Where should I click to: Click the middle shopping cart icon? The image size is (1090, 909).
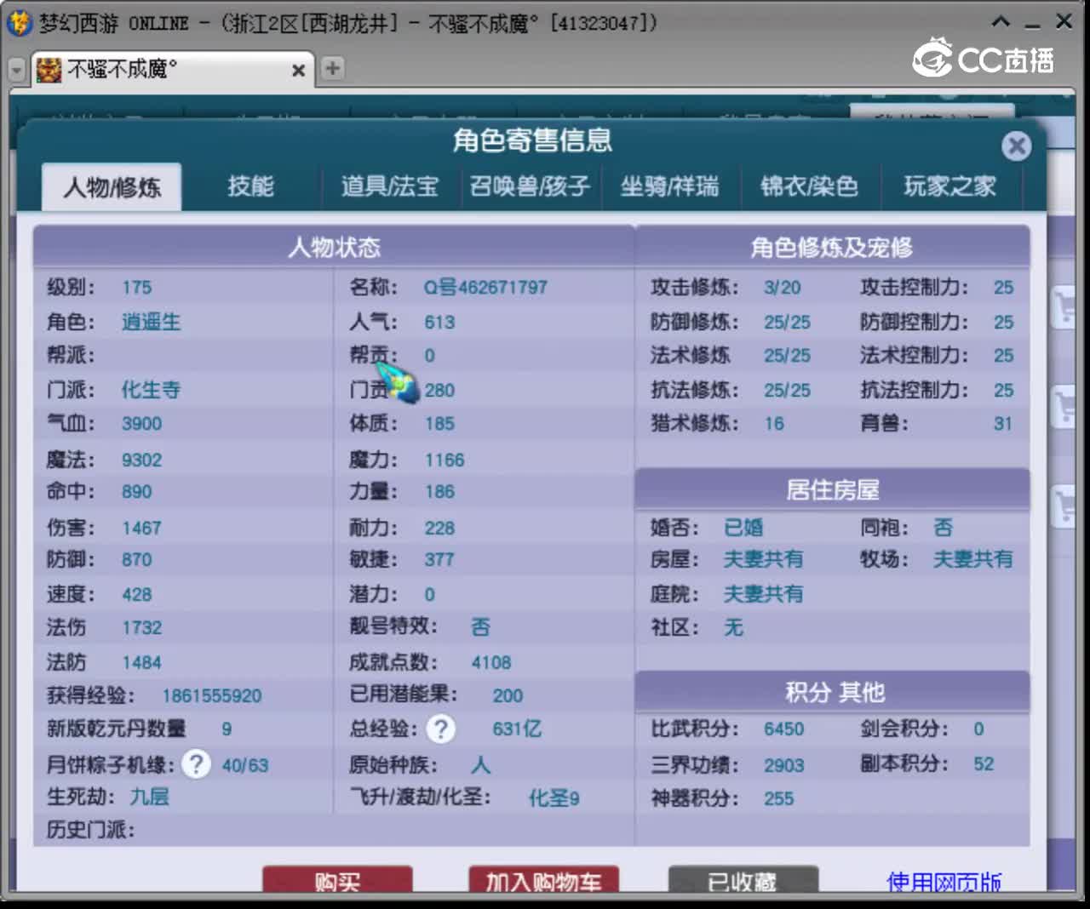pos(1064,406)
